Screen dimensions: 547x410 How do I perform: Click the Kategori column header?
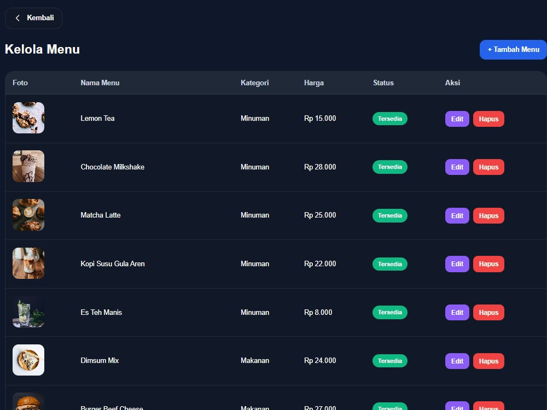click(x=255, y=83)
